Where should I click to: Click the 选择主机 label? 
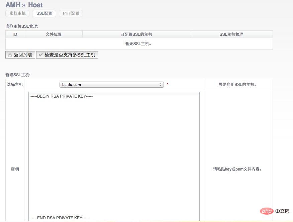15,85
